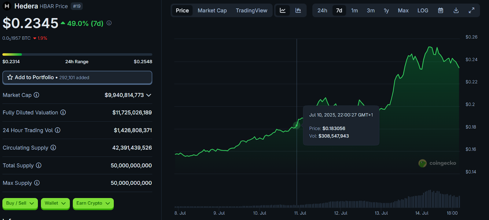Click the $0.26 price axis label
Viewport: 489px width, 220px height.
(x=471, y=37)
